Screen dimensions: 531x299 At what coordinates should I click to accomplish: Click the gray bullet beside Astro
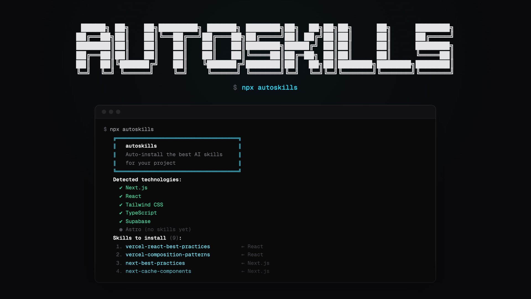[121, 230]
